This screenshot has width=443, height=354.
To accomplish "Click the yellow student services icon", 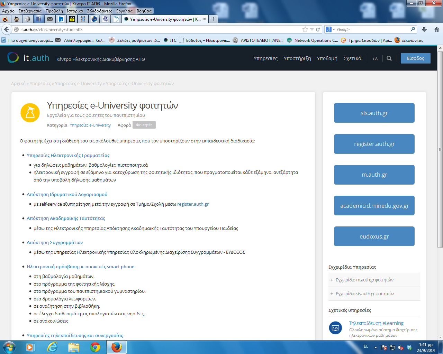I will tap(30, 113).
